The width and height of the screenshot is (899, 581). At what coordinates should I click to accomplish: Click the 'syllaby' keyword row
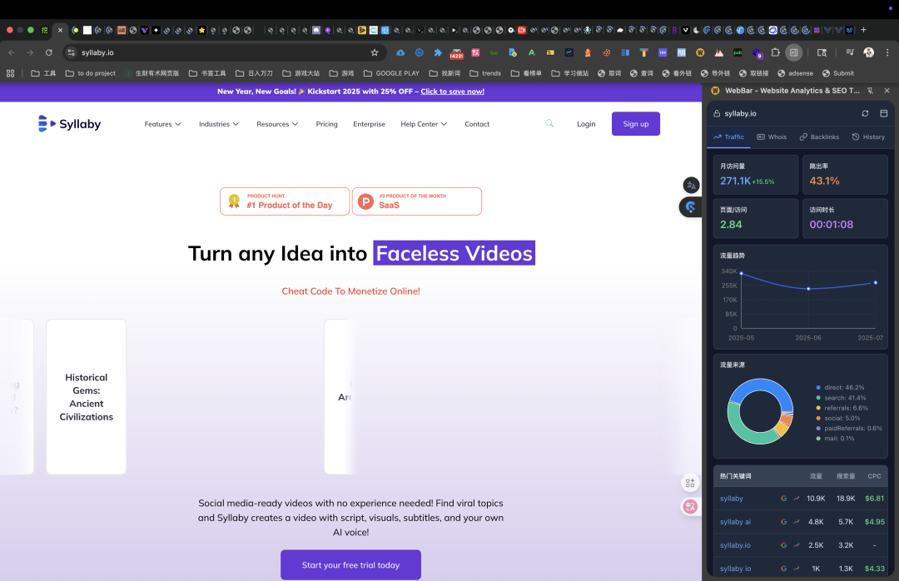(801, 499)
